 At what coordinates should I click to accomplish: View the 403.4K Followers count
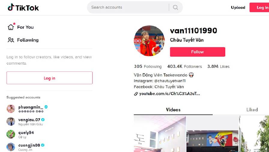tap(184, 66)
